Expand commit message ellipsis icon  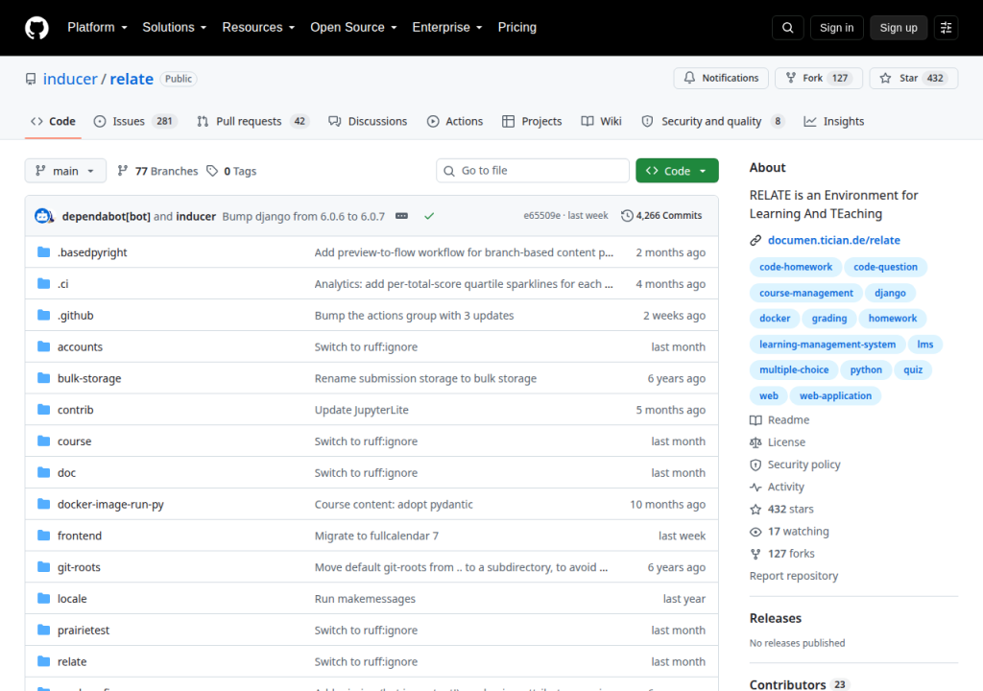402,216
